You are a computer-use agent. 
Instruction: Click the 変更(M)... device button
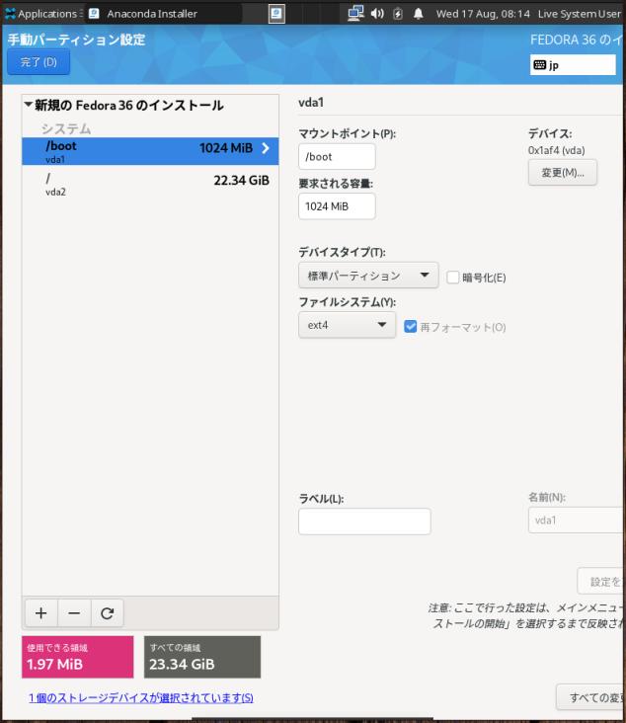pos(563,173)
